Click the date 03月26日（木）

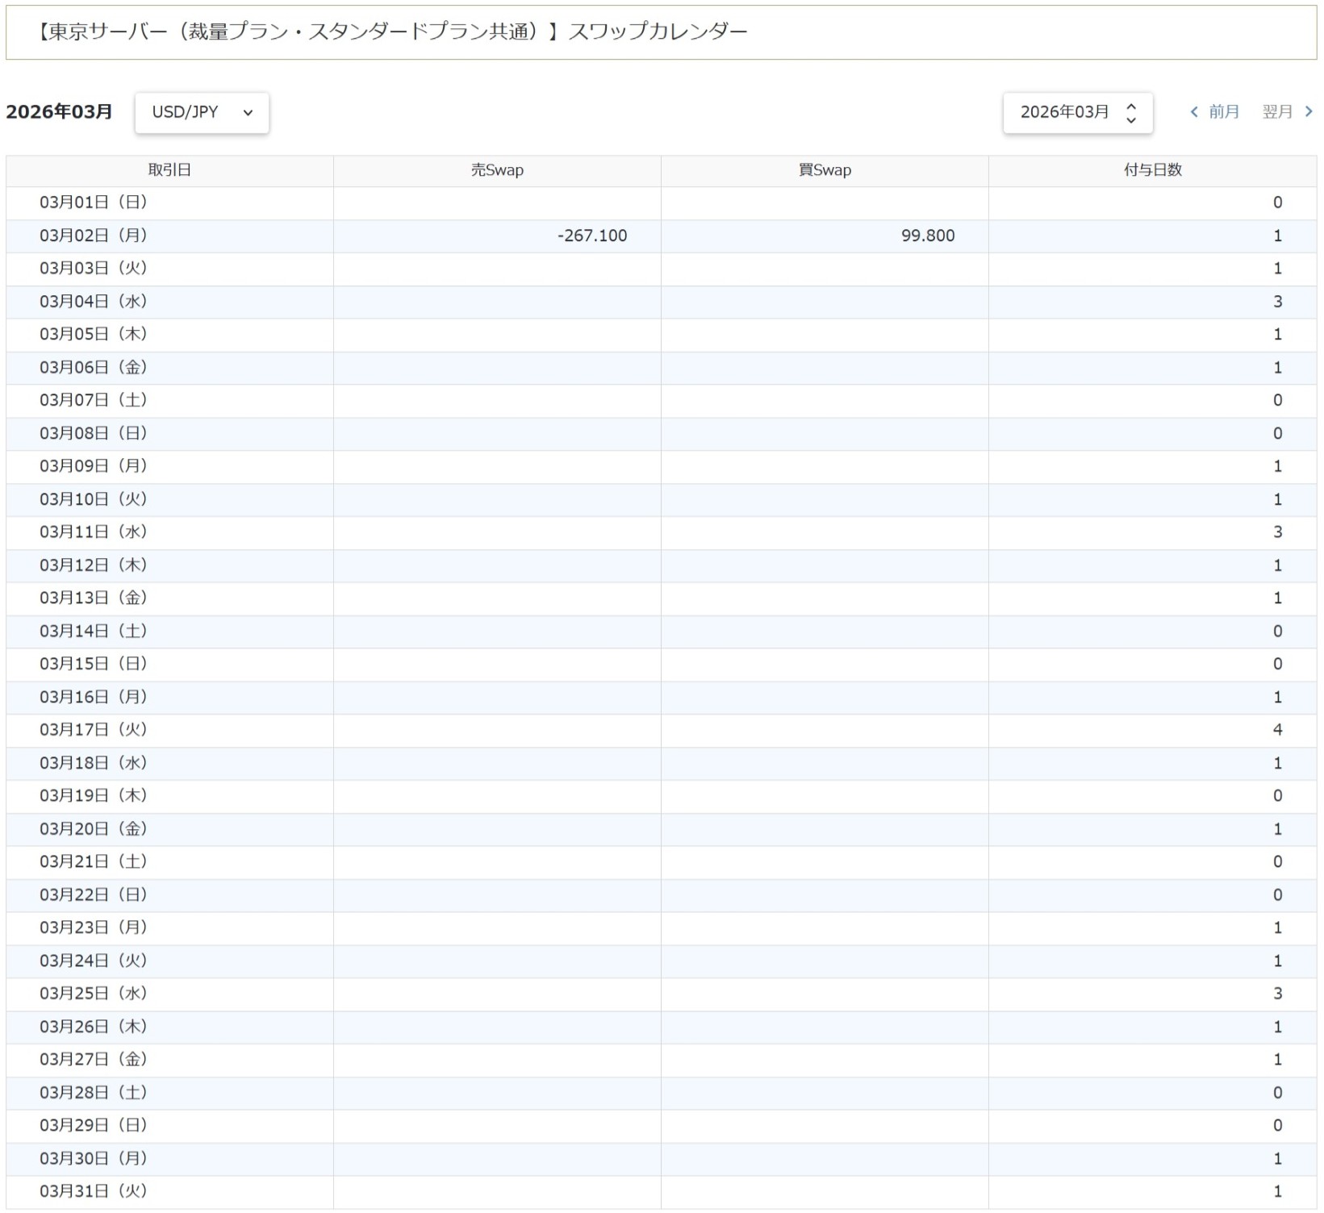(94, 1027)
